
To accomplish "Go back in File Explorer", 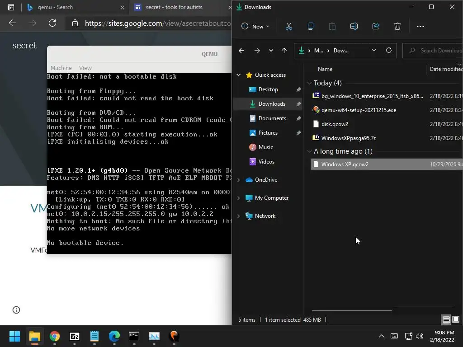I will 241,51.
